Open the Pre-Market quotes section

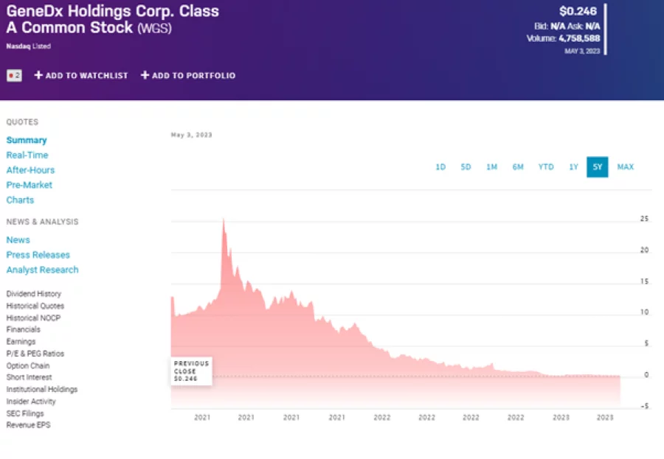pos(29,185)
